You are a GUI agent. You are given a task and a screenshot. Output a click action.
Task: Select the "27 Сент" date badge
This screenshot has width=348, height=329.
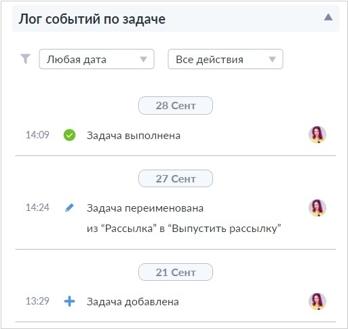coord(176,178)
